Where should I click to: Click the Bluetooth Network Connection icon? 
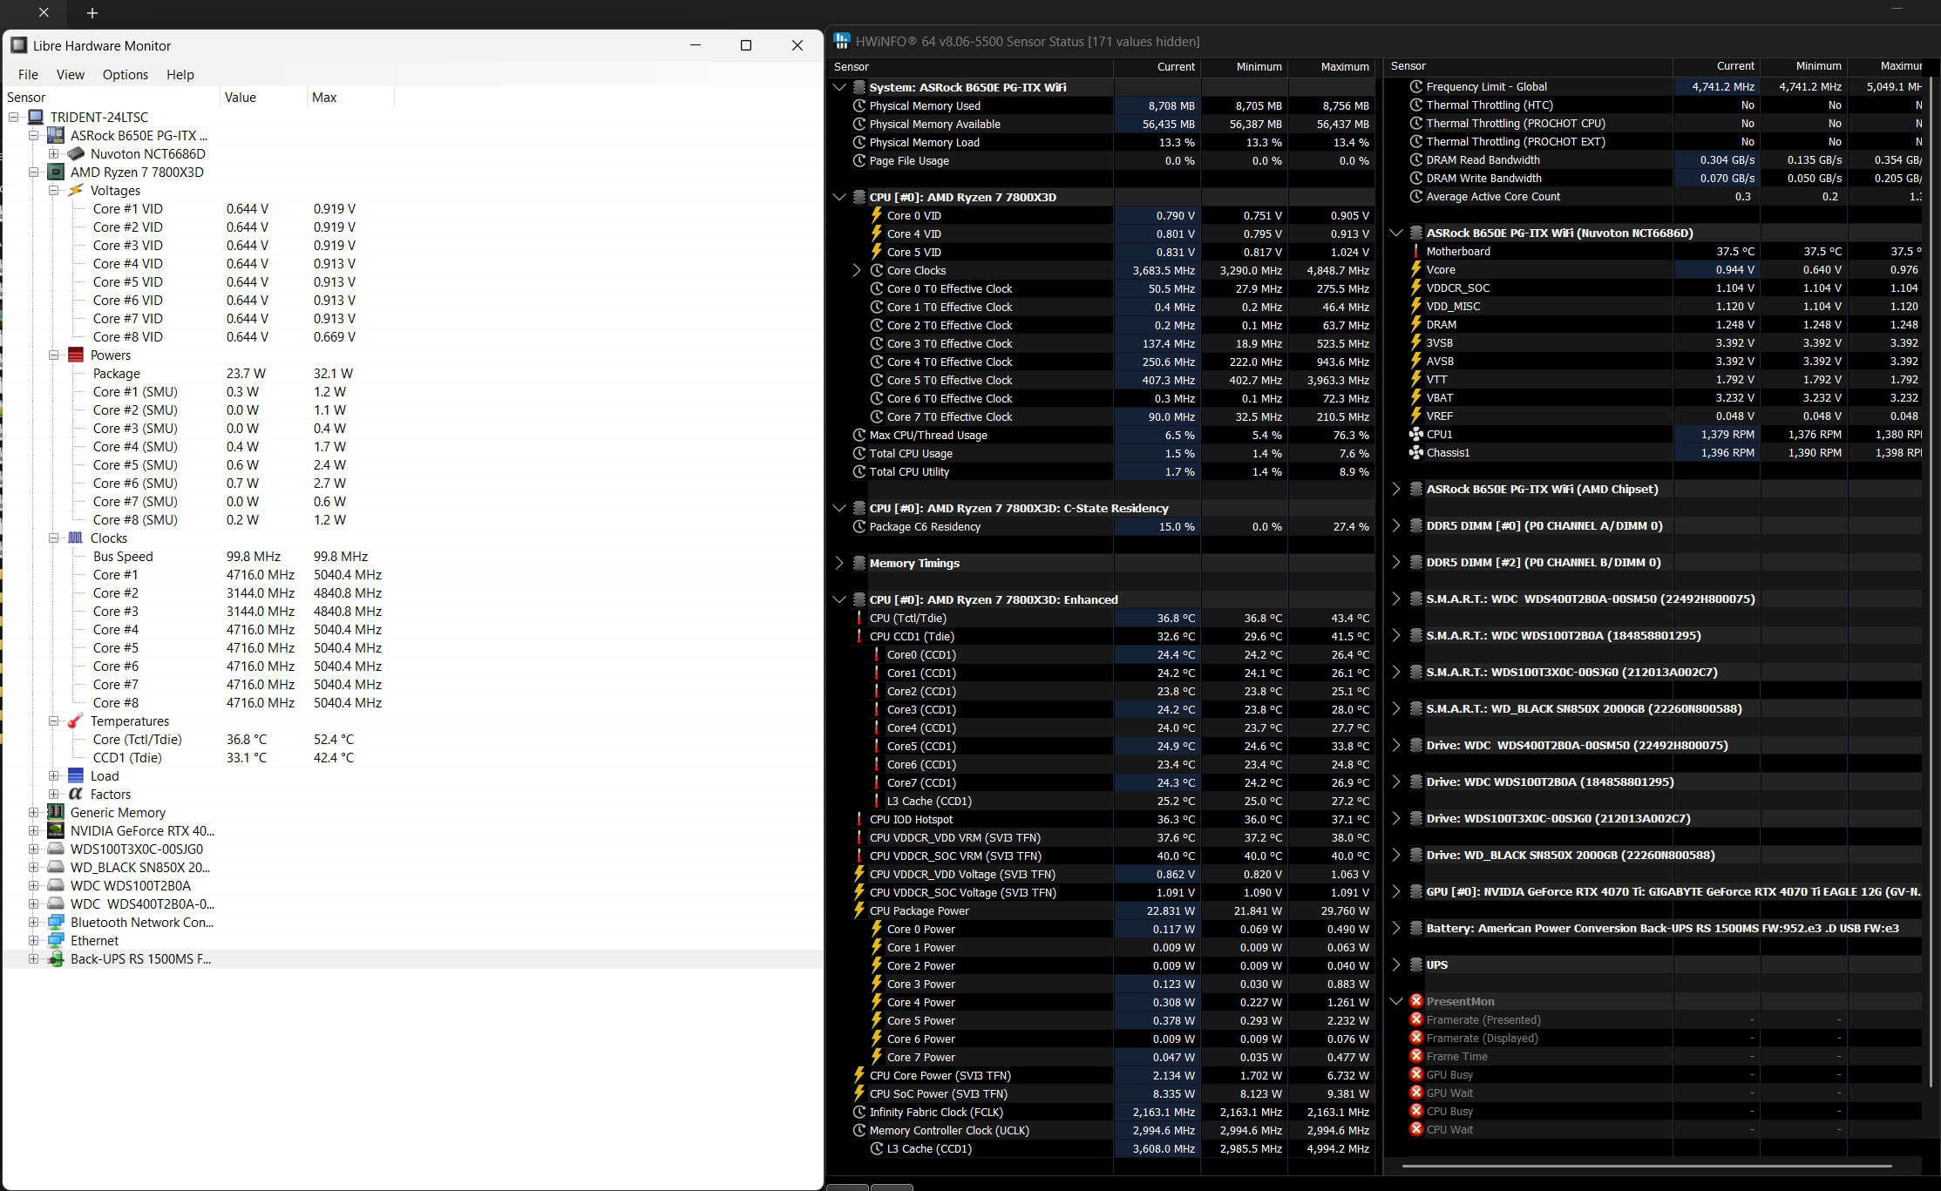[56, 922]
